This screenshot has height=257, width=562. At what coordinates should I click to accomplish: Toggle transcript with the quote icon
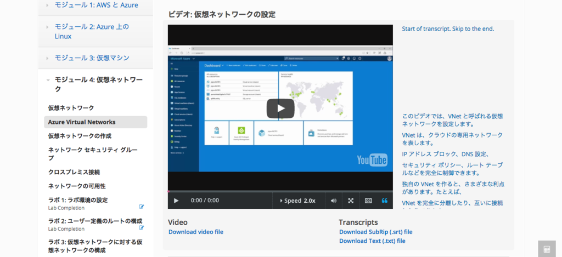coord(385,201)
